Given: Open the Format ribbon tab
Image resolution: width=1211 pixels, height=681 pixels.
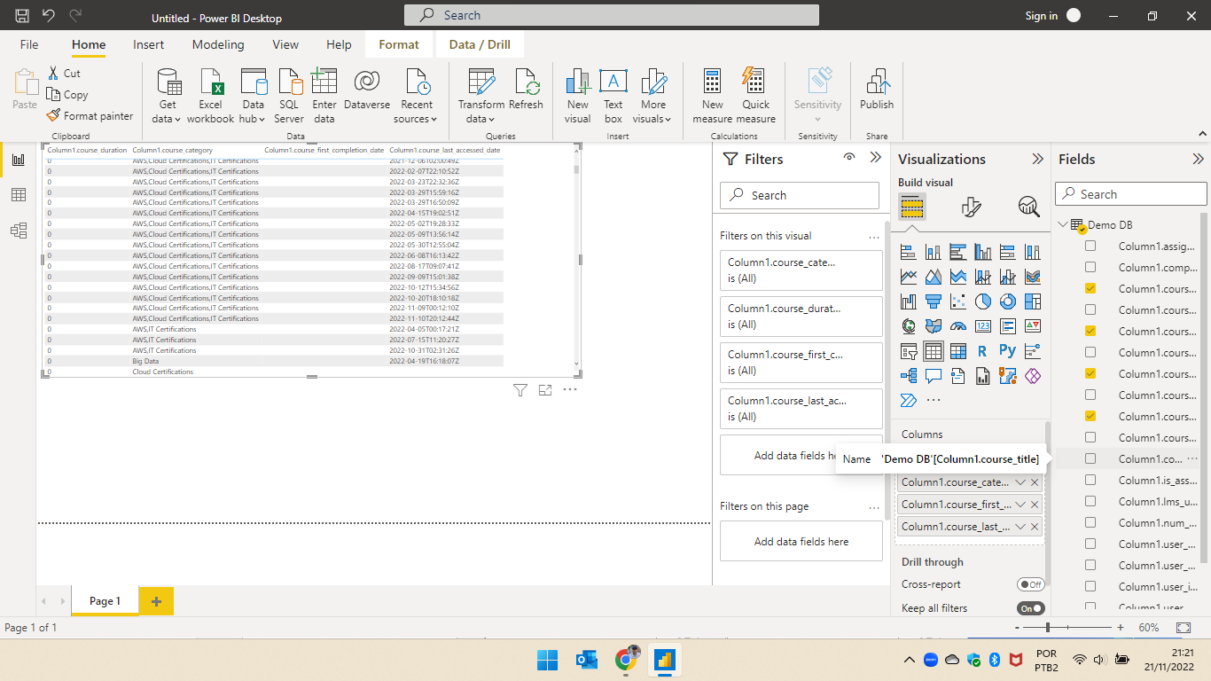Looking at the screenshot, I should click(399, 44).
